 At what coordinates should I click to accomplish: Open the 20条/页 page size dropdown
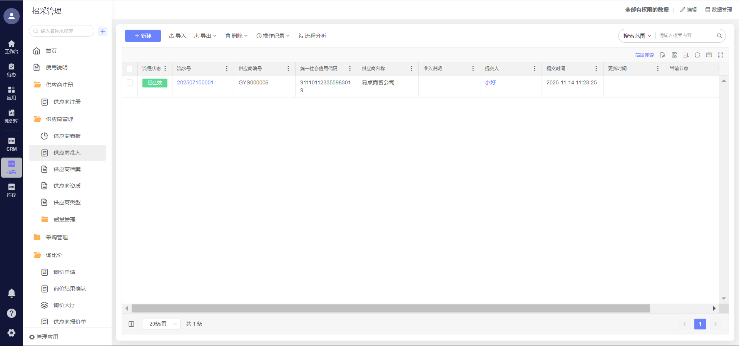click(161, 324)
